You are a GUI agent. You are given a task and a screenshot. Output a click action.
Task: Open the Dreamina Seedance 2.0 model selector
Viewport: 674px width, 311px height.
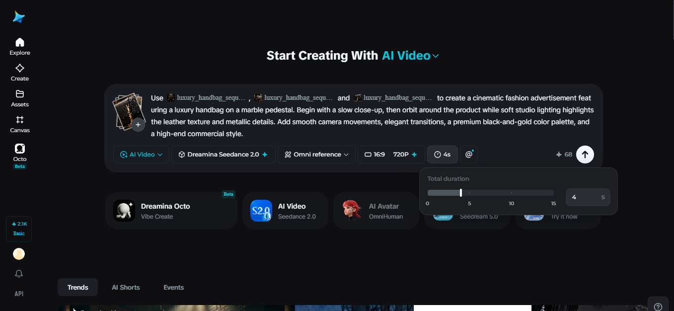tap(224, 155)
